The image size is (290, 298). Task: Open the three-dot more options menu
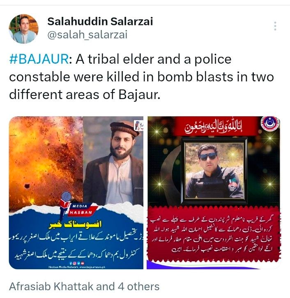(x=275, y=26)
